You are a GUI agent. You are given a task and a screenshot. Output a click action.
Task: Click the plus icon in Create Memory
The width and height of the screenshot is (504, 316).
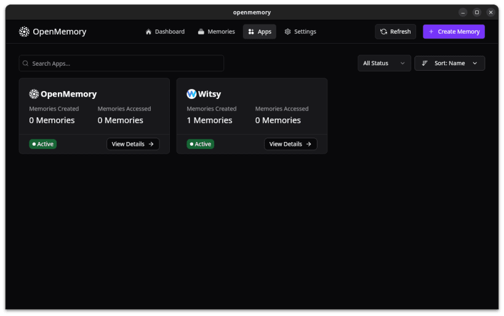click(431, 31)
